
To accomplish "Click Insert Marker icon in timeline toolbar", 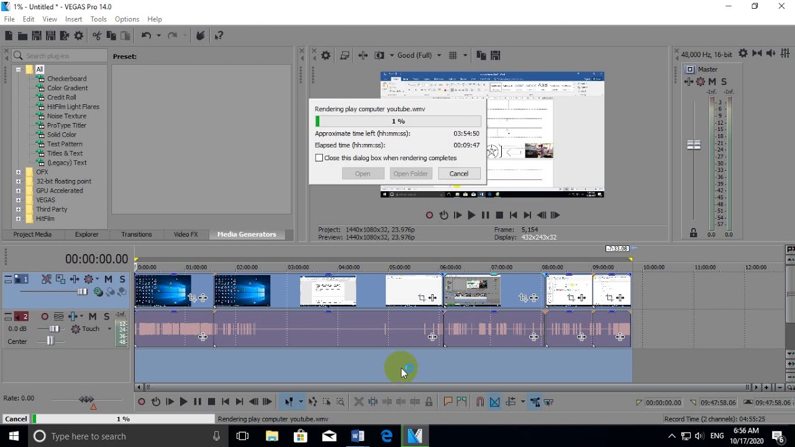I will coord(447,402).
